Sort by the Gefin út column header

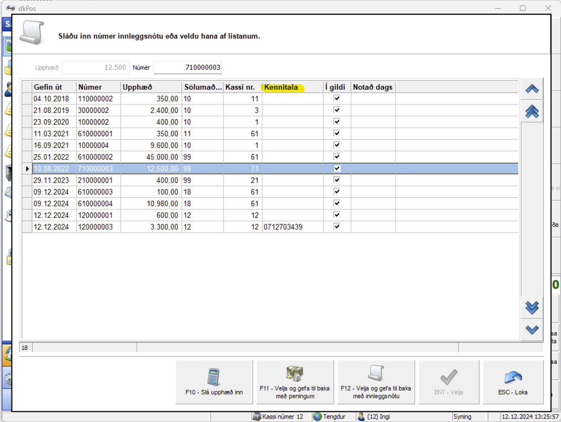54,87
